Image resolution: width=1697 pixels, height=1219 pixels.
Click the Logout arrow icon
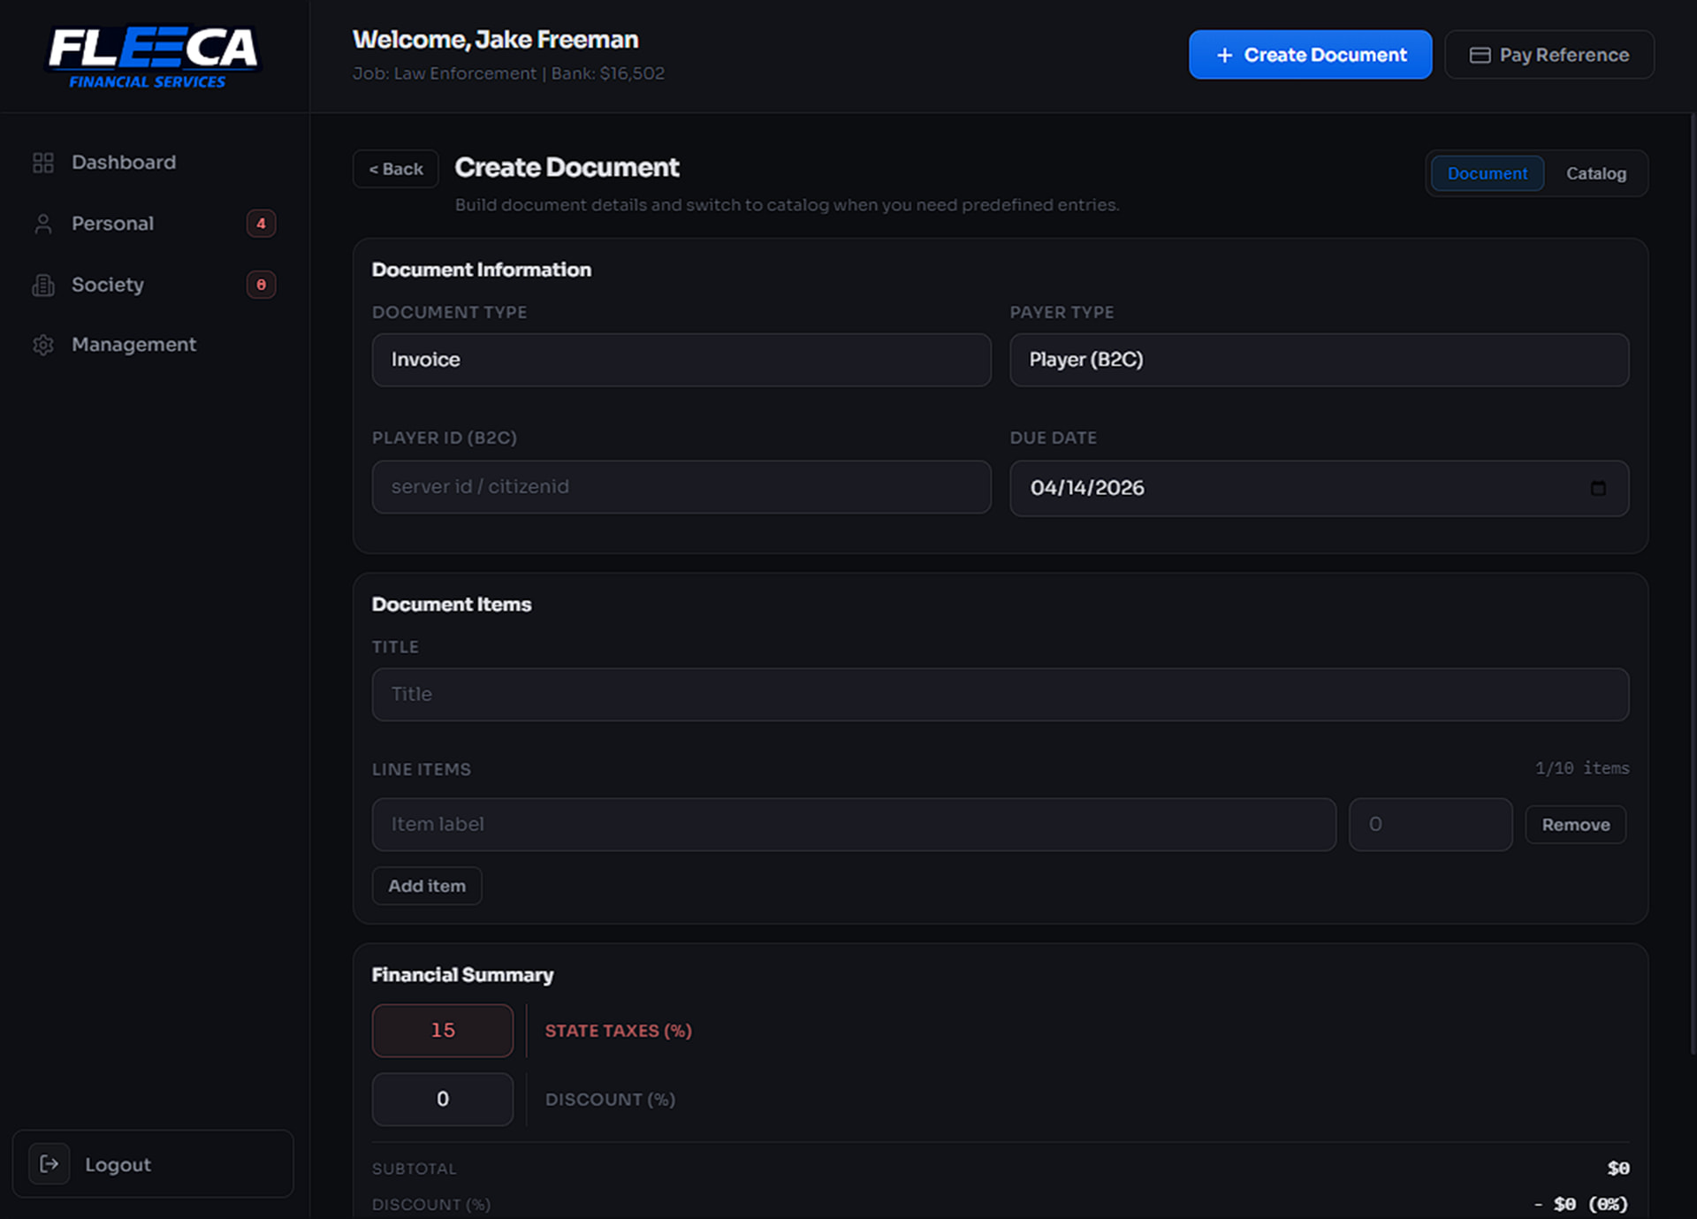pos(49,1164)
